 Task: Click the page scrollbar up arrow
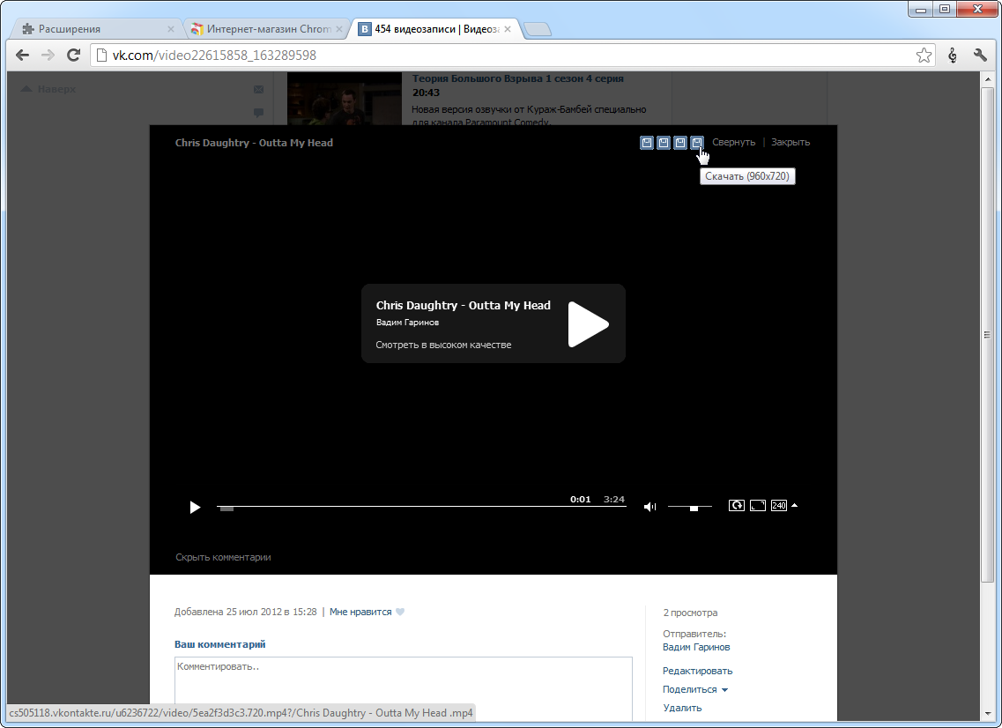point(988,78)
